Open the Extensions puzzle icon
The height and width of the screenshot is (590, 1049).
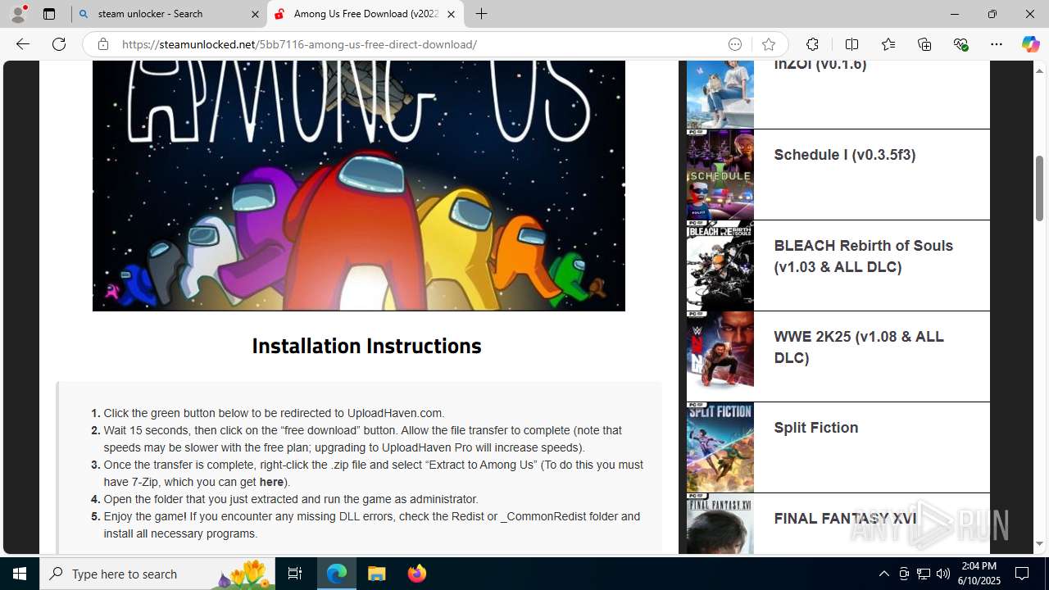tap(812, 44)
